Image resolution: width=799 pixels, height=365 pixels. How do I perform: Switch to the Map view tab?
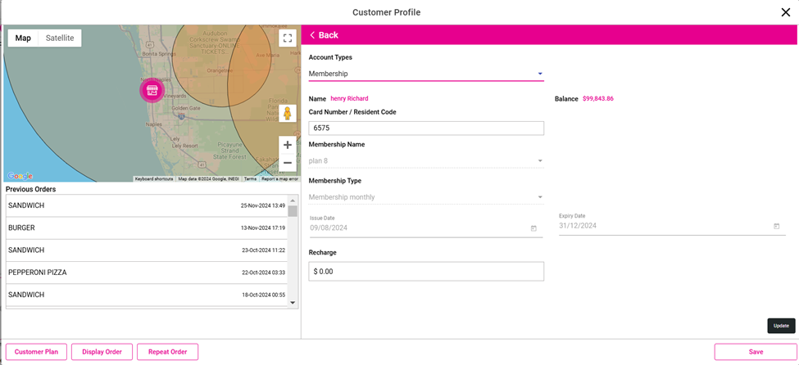coord(23,38)
